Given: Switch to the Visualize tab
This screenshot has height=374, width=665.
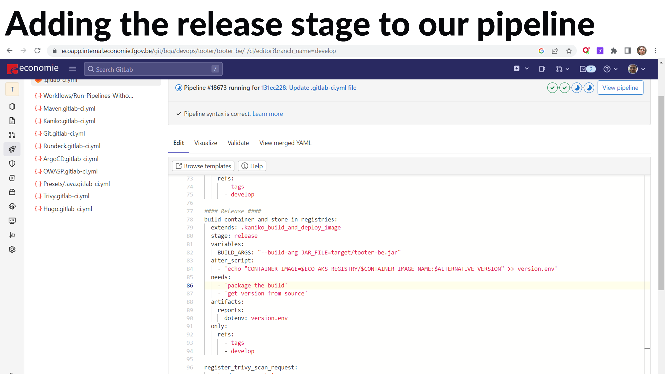Looking at the screenshot, I should pos(205,143).
